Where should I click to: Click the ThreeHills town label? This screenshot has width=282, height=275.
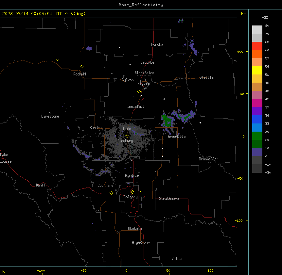(x=176, y=137)
